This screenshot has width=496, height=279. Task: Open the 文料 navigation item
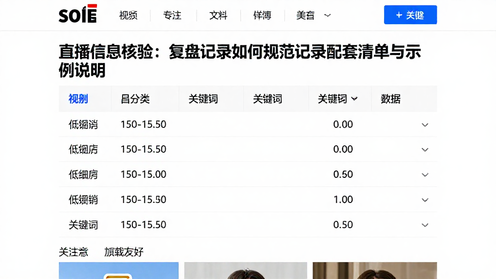click(218, 15)
